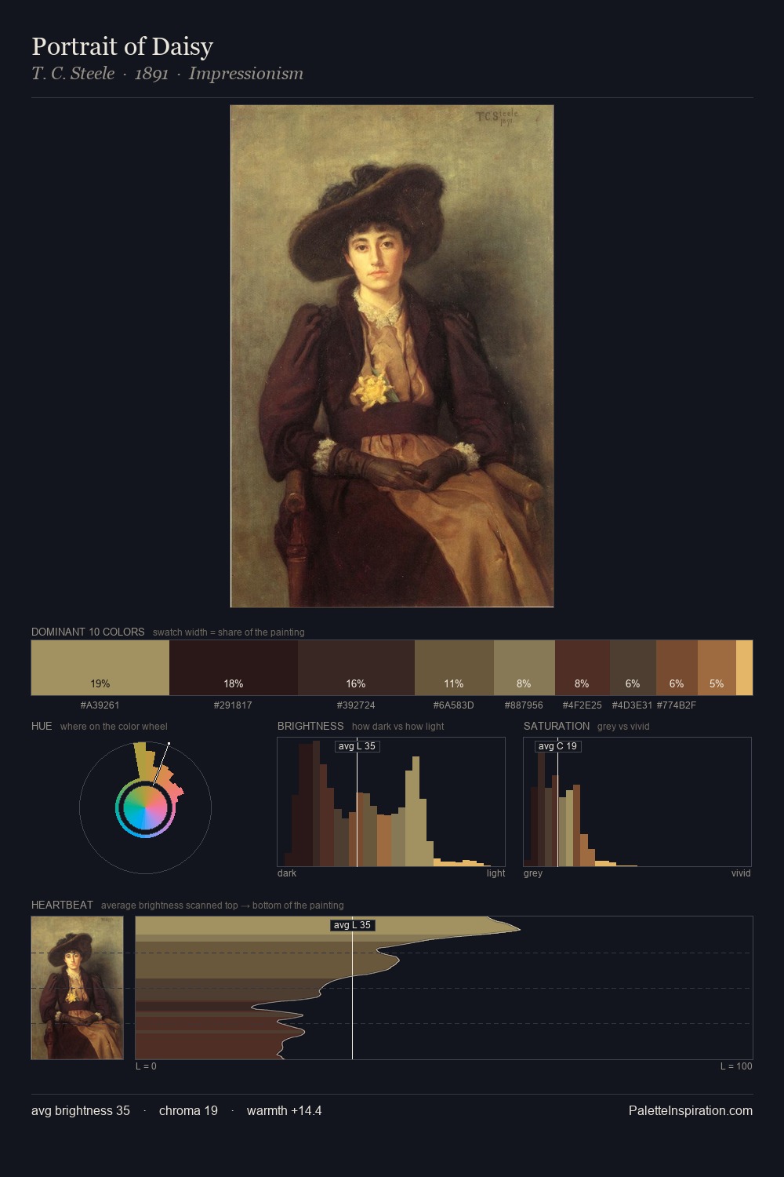Viewport: 784px width, 1177px height.
Task: Click the main Portrait of Daisy painting
Action: pos(392,356)
